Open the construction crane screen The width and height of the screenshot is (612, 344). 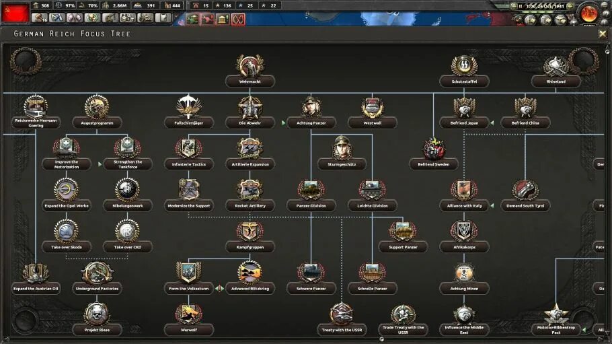[x=110, y=18]
